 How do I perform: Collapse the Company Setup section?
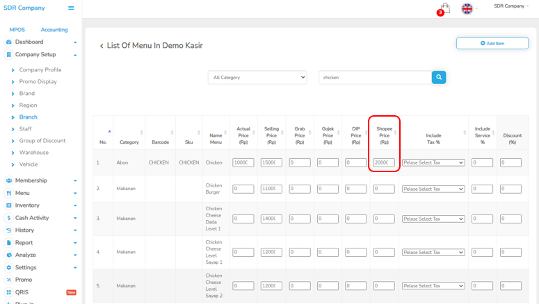[75, 55]
